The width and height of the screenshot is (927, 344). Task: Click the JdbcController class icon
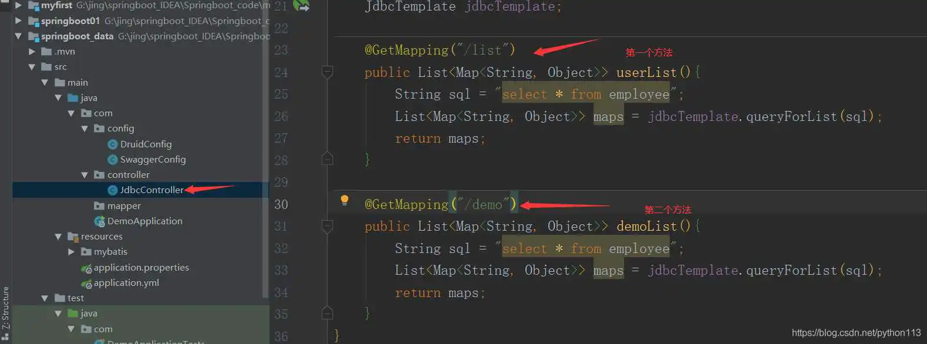tap(113, 190)
